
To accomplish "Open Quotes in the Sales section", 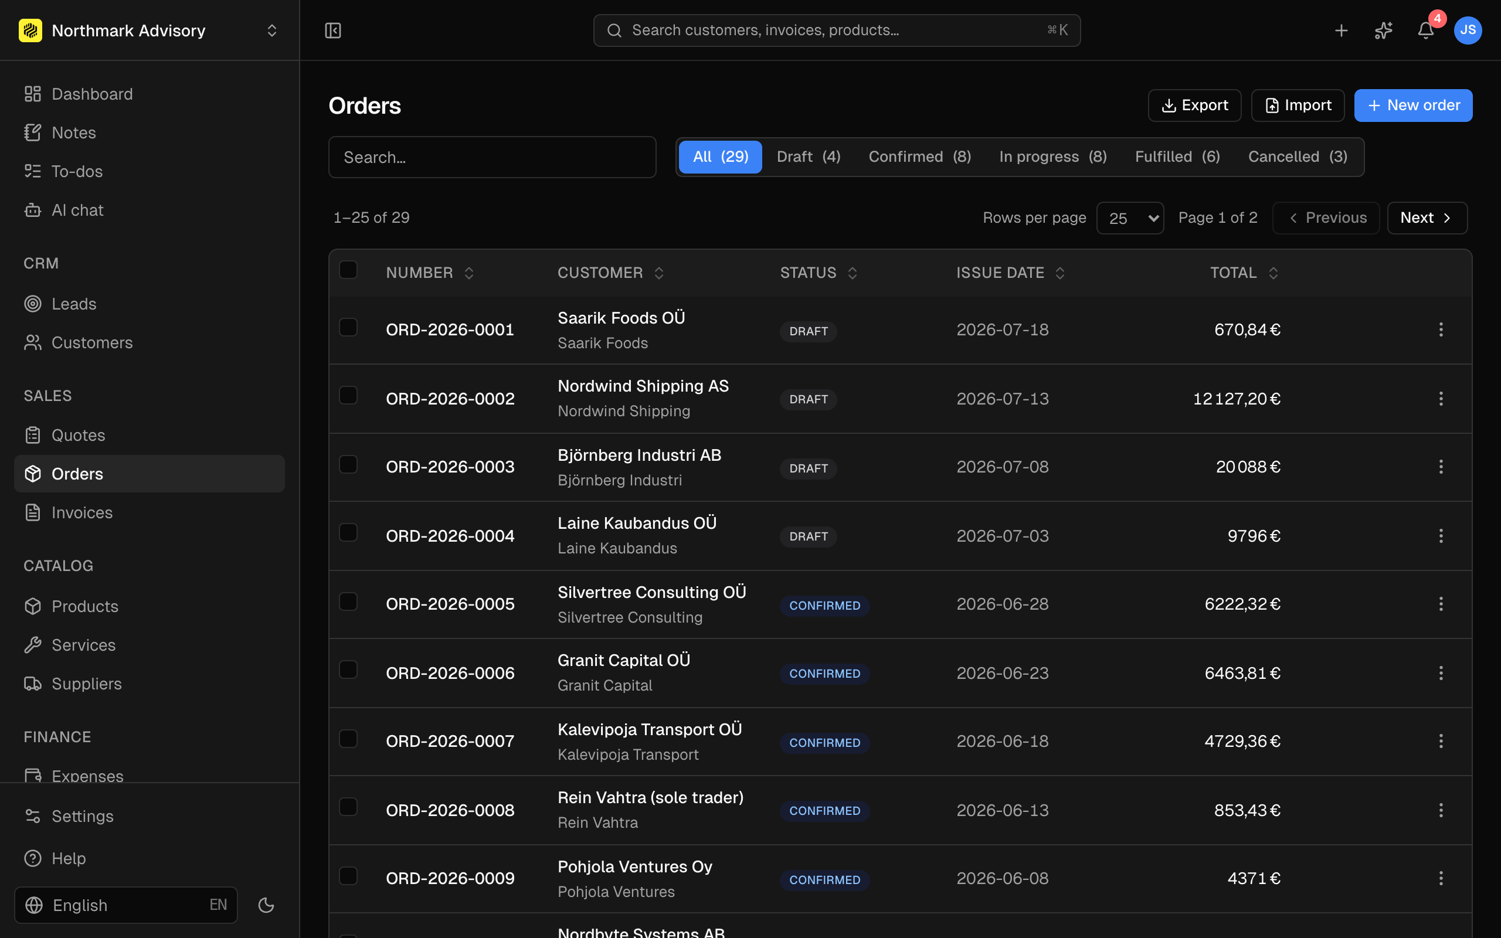I will click(149, 435).
